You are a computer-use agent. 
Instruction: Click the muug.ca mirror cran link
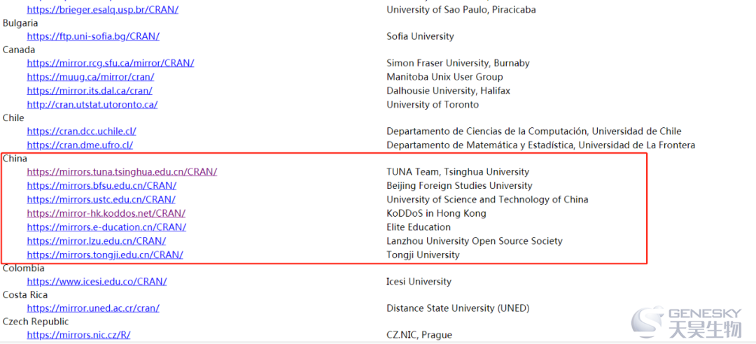[90, 77]
